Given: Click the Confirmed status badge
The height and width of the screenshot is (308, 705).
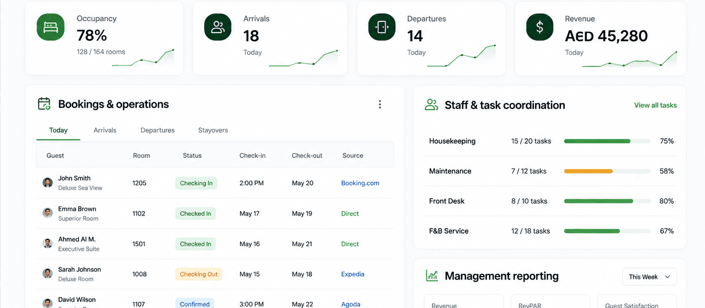Looking at the screenshot, I should [x=195, y=304].
